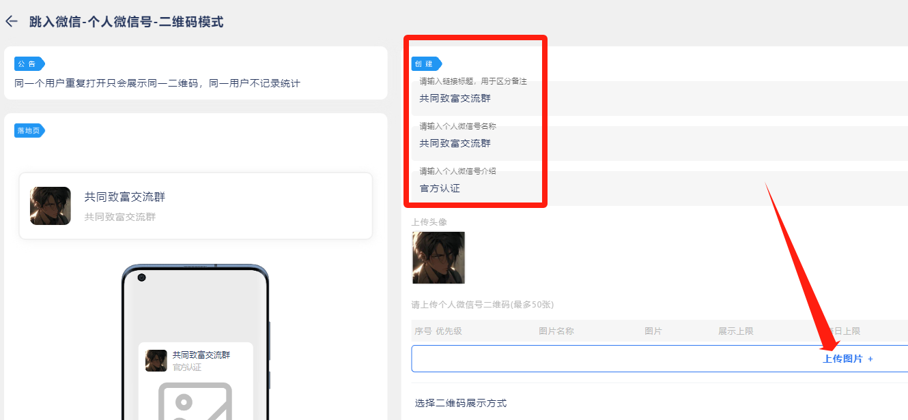The height and width of the screenshot is (420, 908).
Task: Click the avatar icon in the preview card
Action: point(50,205)
